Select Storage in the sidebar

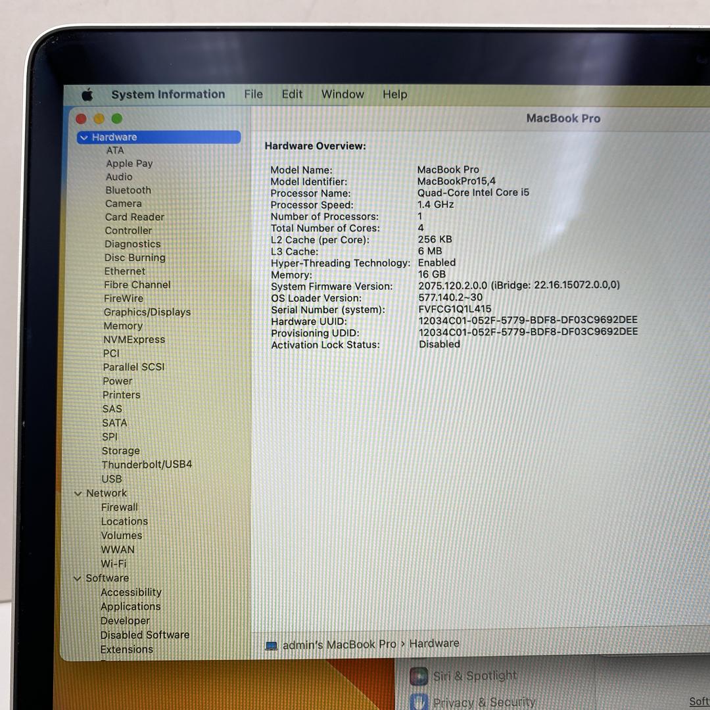(121, 451)
